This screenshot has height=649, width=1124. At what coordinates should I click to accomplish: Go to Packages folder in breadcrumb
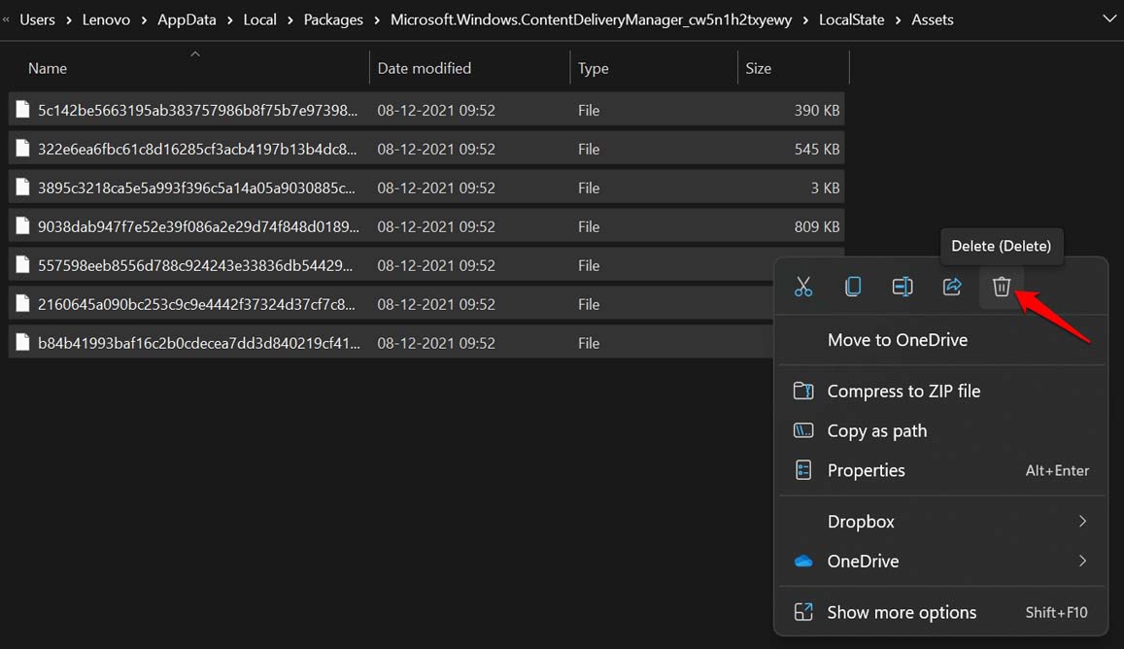point(332,19)
